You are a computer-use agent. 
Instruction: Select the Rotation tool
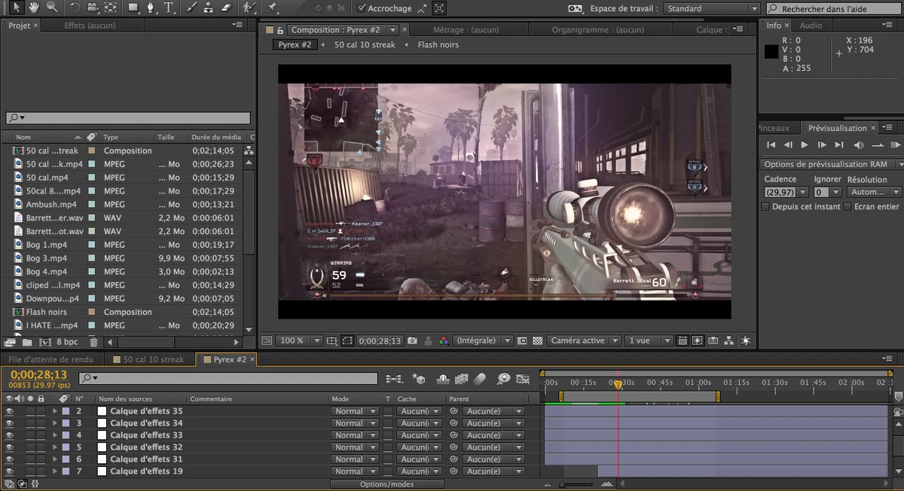tap(75, 8)
